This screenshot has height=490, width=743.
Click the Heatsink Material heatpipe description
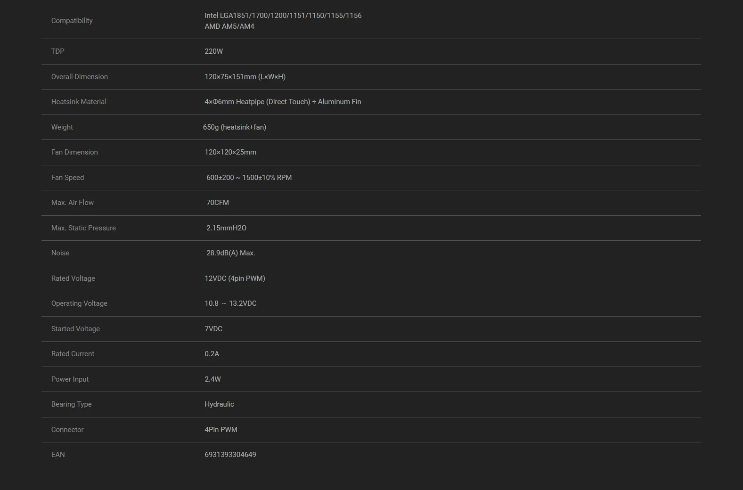click(x=282, y=102)
